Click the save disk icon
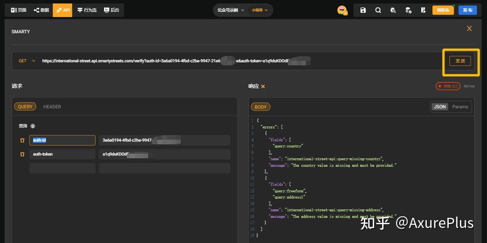Image resolution: width=487 pixels, height=243 pixels. tap(363, 10)
